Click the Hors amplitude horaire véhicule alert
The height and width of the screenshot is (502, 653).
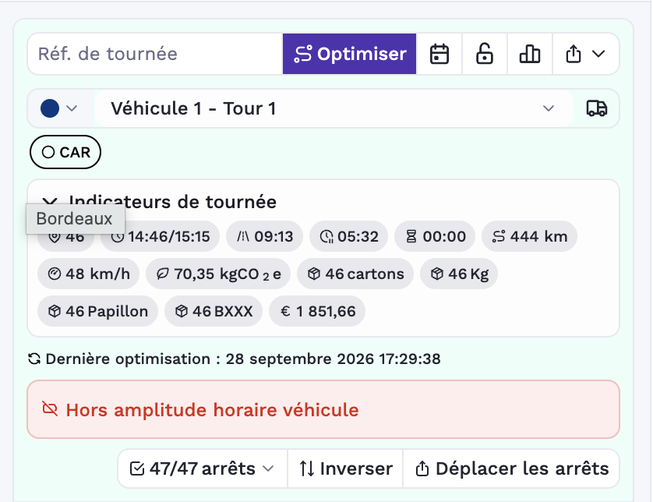click(x=323, y=409)
